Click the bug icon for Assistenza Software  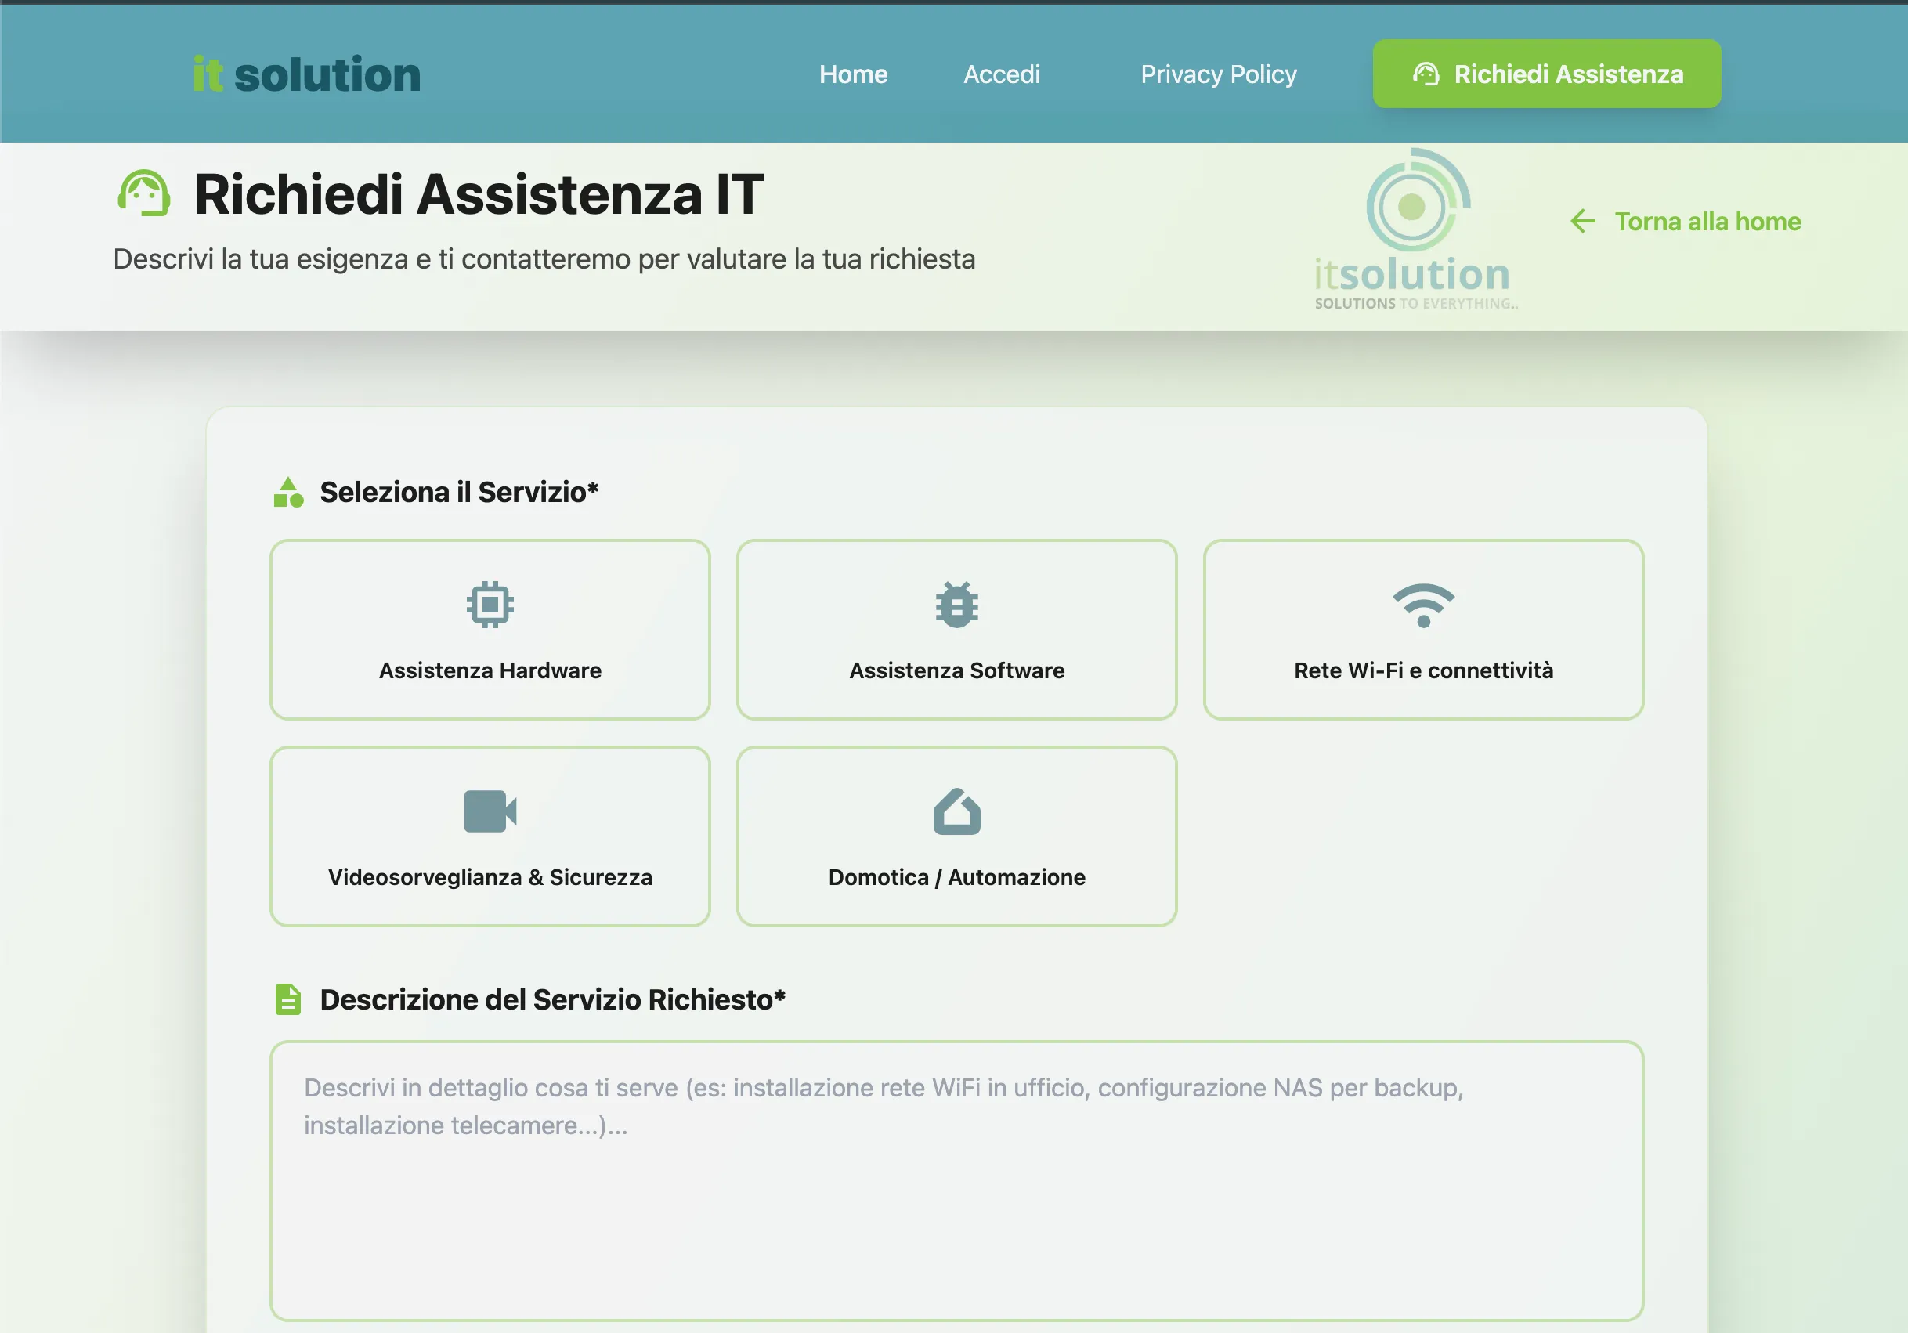pyautogui.click(x=956, y=605)
